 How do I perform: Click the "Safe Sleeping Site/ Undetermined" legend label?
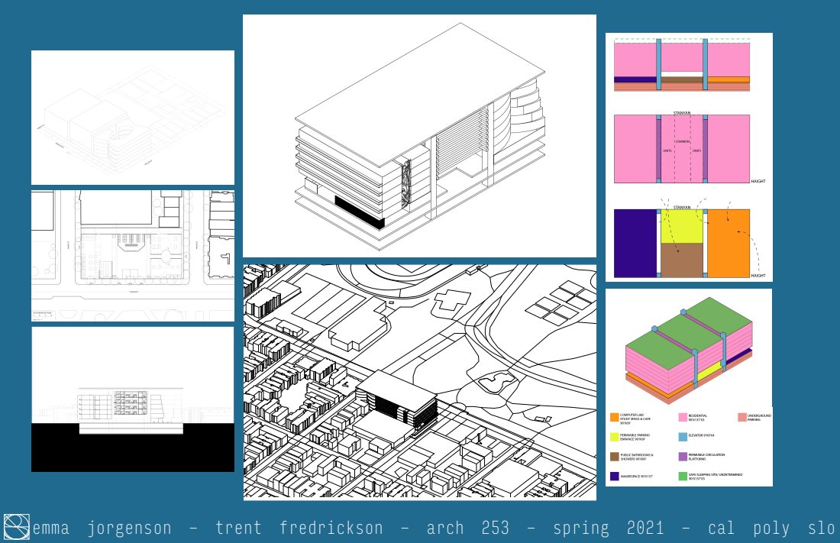click(716, 476)
